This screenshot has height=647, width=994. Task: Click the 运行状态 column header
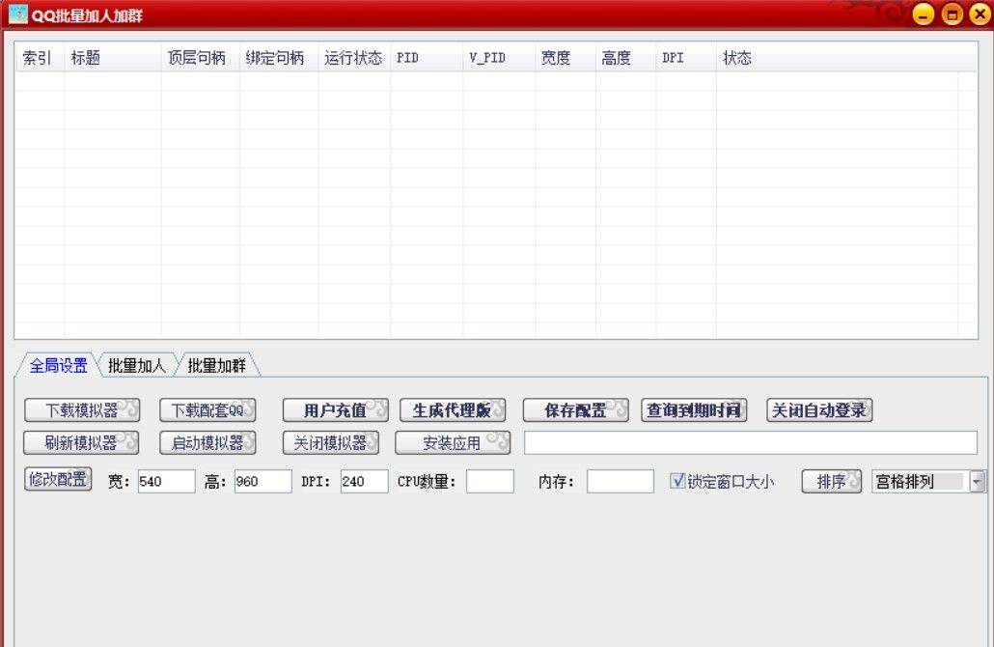tap(353, 58)
